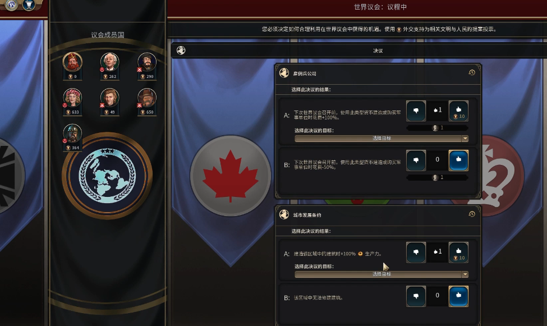Click the Canada maple leaf emblem
Viewport: 547px width, 326px height.
(231, 176)
